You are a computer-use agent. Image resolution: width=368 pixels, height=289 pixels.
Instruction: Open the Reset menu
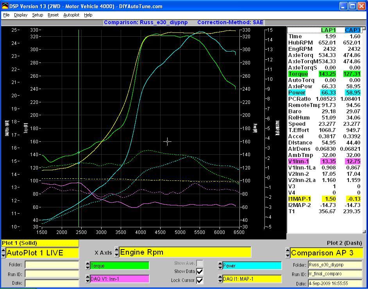pos(53,15)
